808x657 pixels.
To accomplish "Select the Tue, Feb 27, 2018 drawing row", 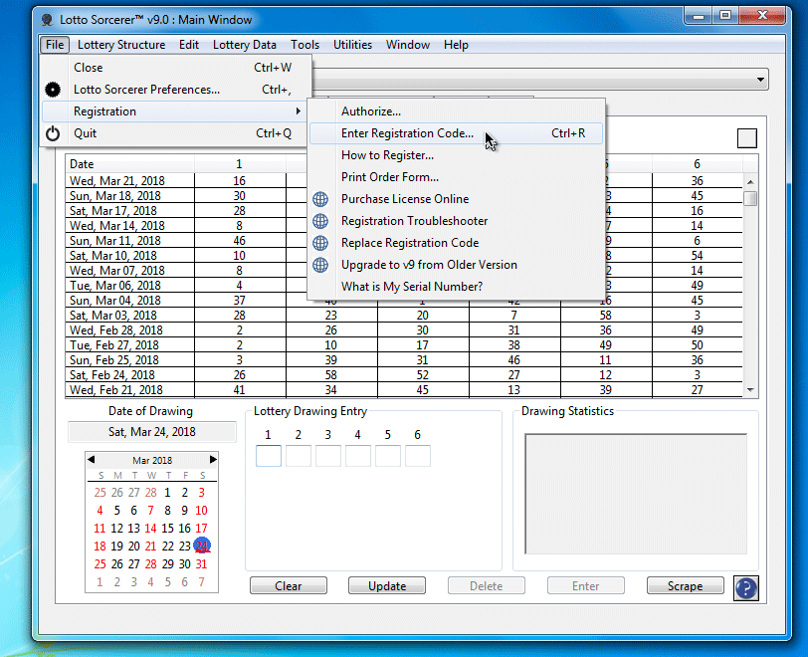I will click(405, 345).
